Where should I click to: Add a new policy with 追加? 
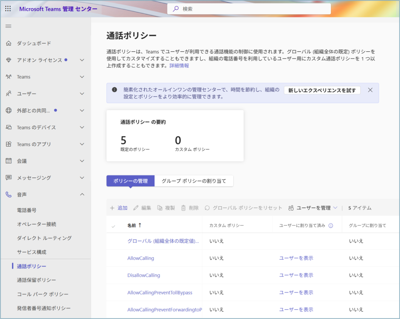(x=119, y=208)
